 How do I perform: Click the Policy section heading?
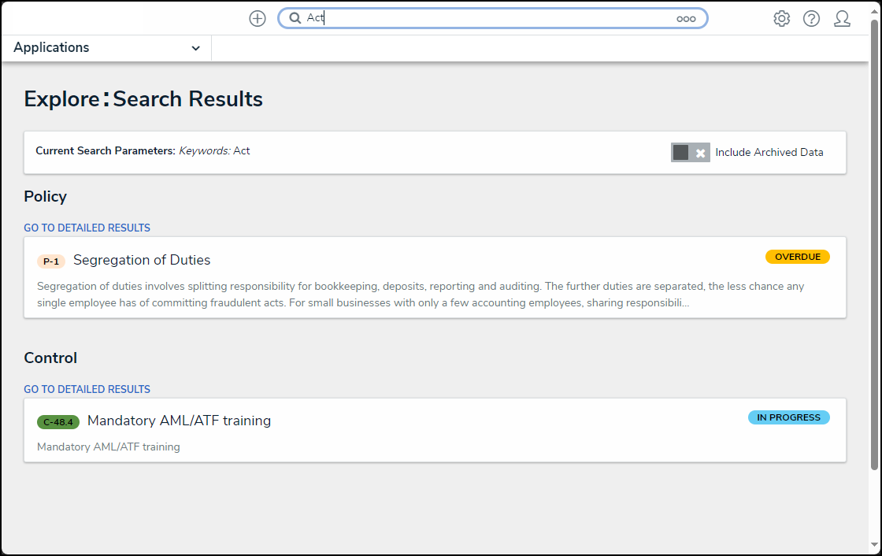45,196
